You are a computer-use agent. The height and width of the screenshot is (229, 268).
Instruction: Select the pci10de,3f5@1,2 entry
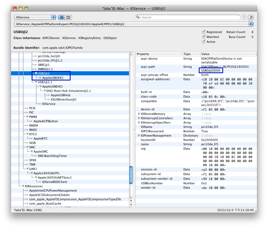pos(50,60)
